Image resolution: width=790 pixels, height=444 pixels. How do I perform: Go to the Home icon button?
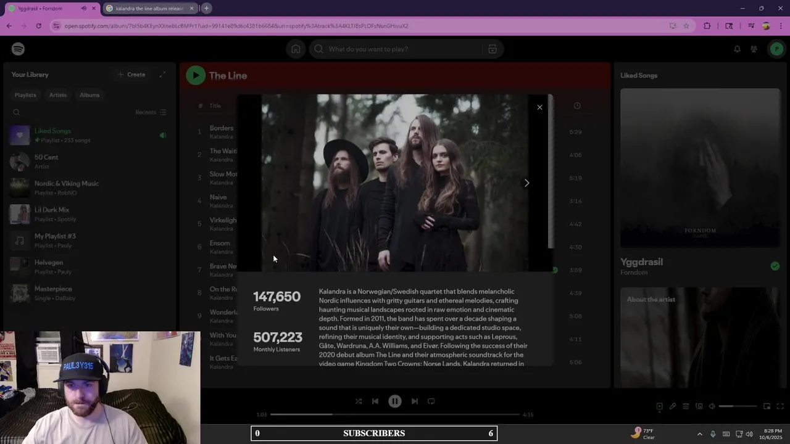point(296,49)
